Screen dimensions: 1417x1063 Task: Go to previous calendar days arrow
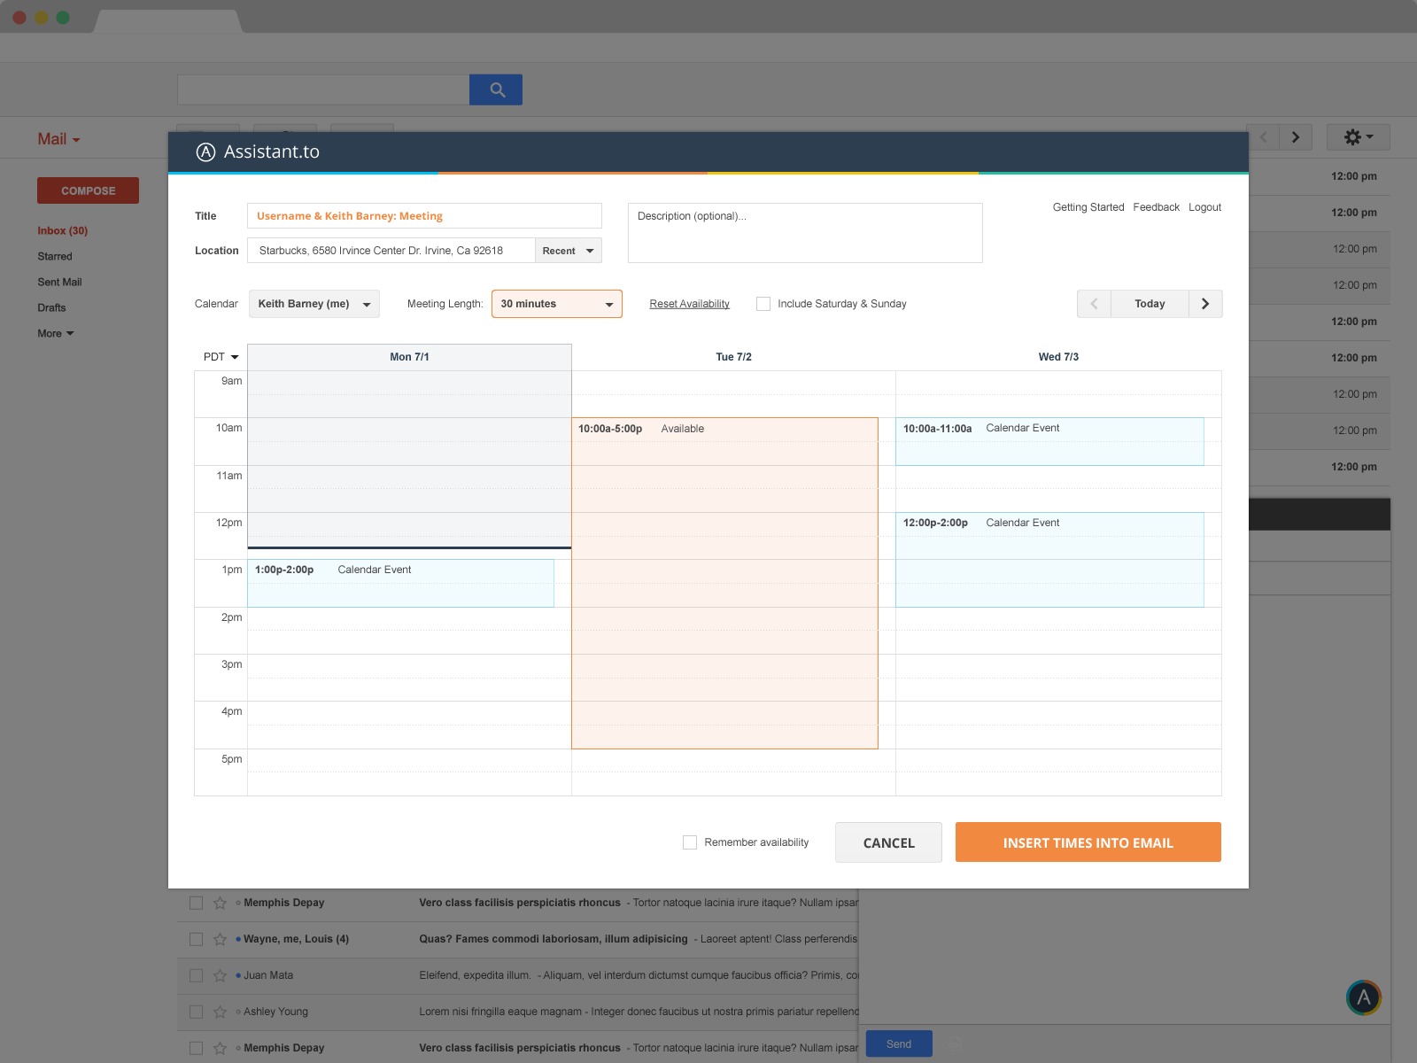(1094, 304)
